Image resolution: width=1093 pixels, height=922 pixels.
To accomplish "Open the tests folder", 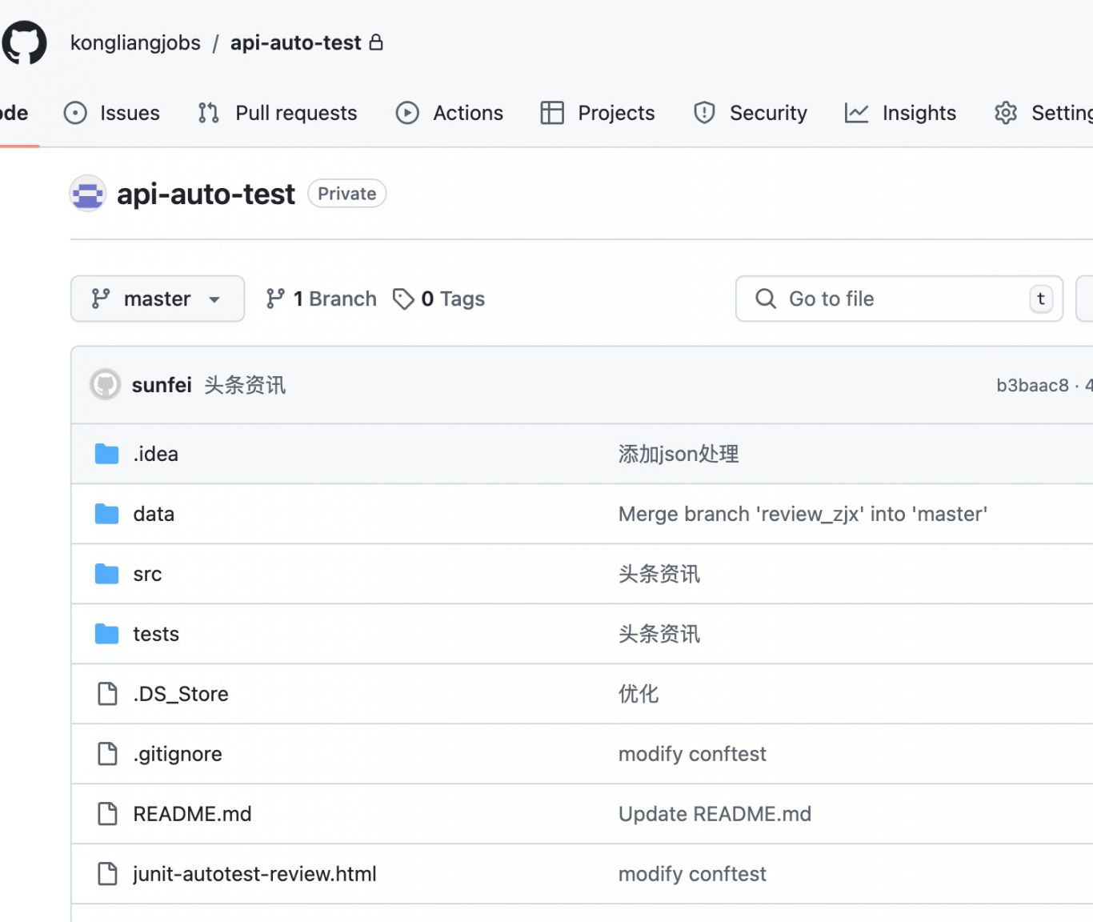I will [x=156, y=634].
